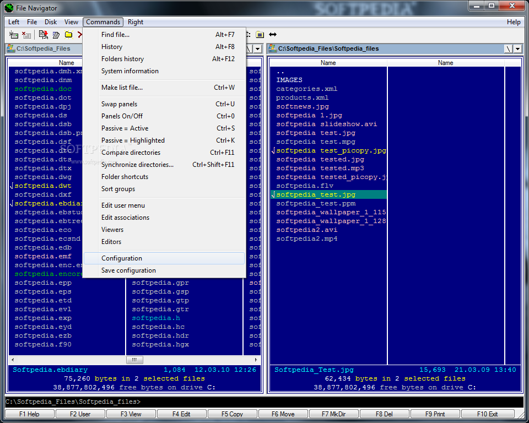Image resolution: width=529 pixels, height=423 pixels.
Task: Select softpedia.doc in left panel
Action: [x=43, y=89]
